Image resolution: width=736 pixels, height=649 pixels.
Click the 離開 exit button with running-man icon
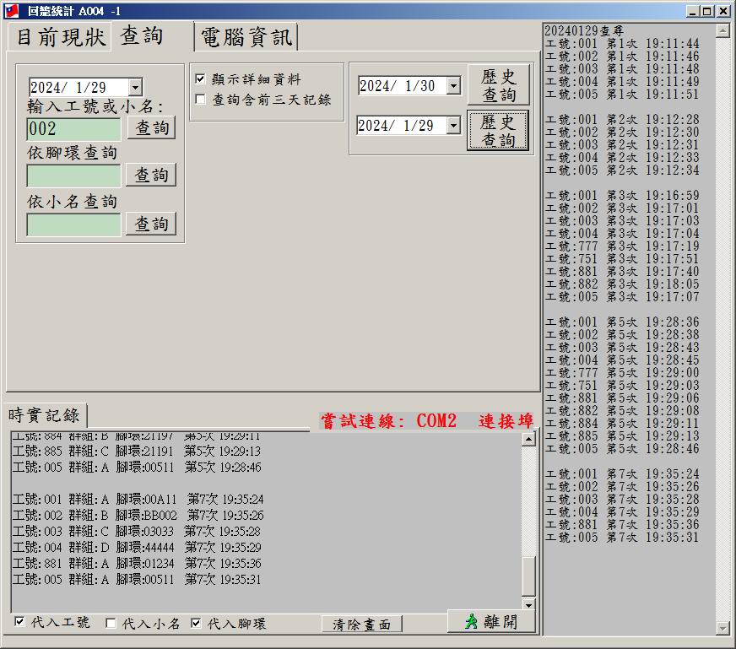pos(493,621)
